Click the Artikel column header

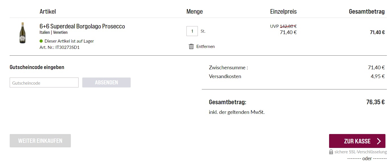coord(48,12)
